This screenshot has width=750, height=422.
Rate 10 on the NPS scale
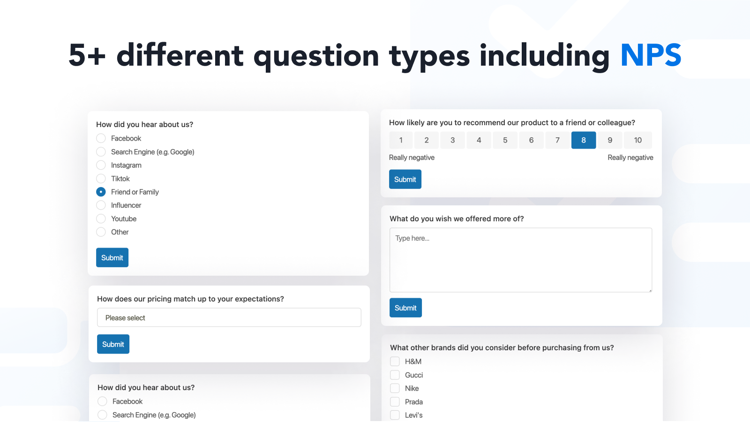coord(637,140)
